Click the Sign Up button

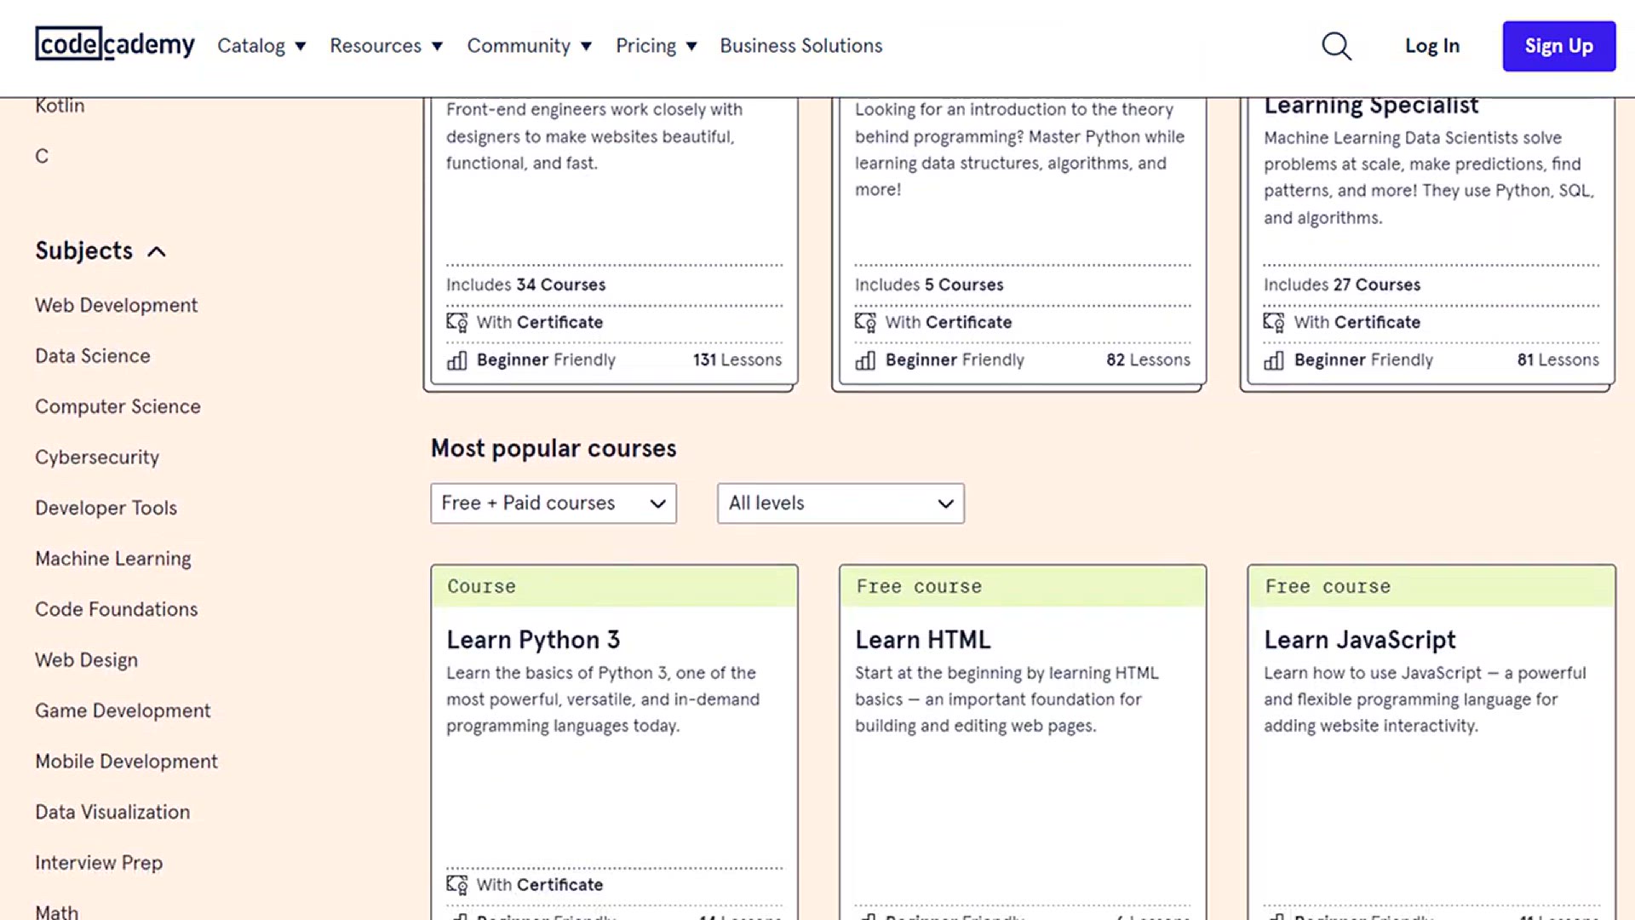(1558, 46)
